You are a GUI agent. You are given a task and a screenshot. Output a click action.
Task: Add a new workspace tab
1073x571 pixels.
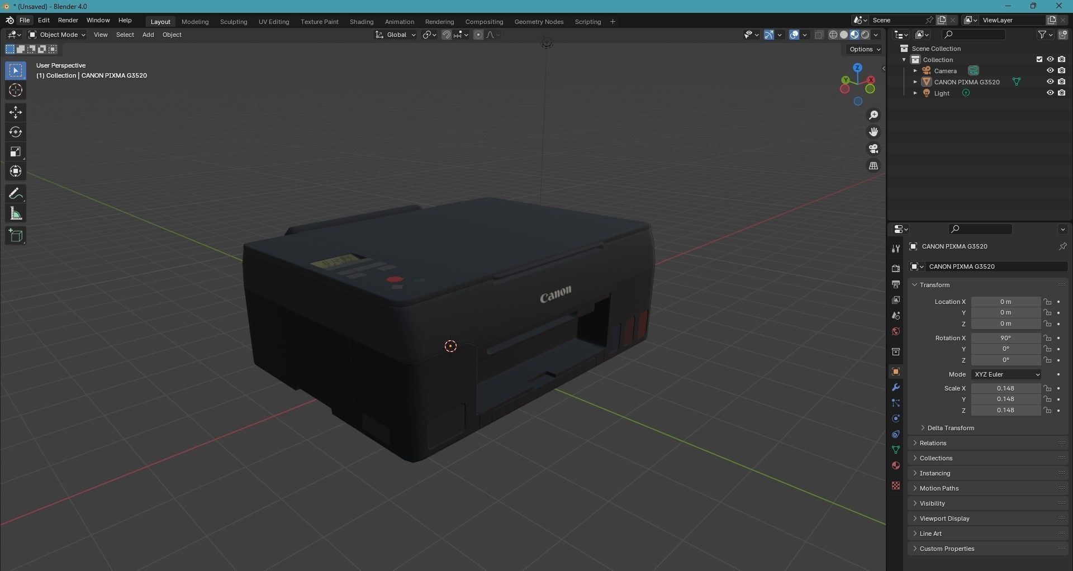613,22
